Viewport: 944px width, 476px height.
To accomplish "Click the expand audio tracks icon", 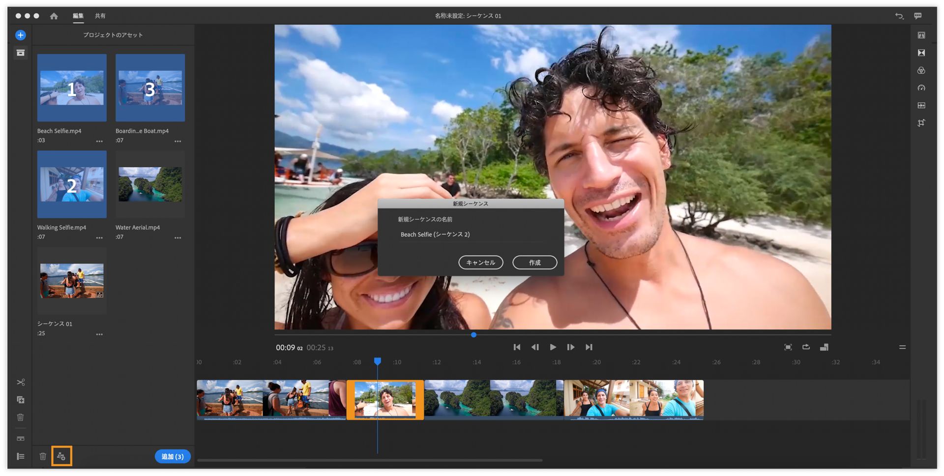I will (x=21, y=438).
